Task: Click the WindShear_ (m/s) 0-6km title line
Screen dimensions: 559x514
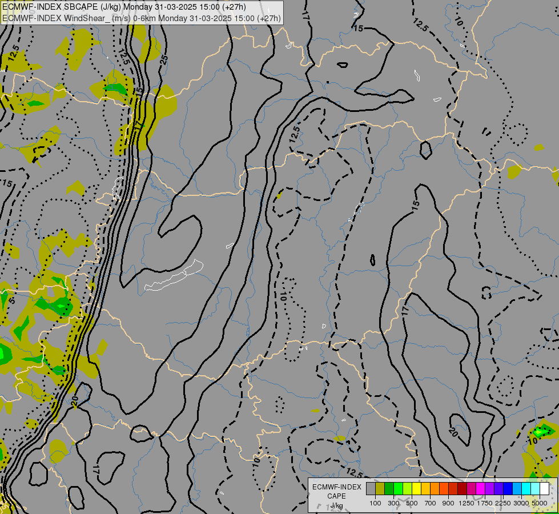Action: click(142, 18)
